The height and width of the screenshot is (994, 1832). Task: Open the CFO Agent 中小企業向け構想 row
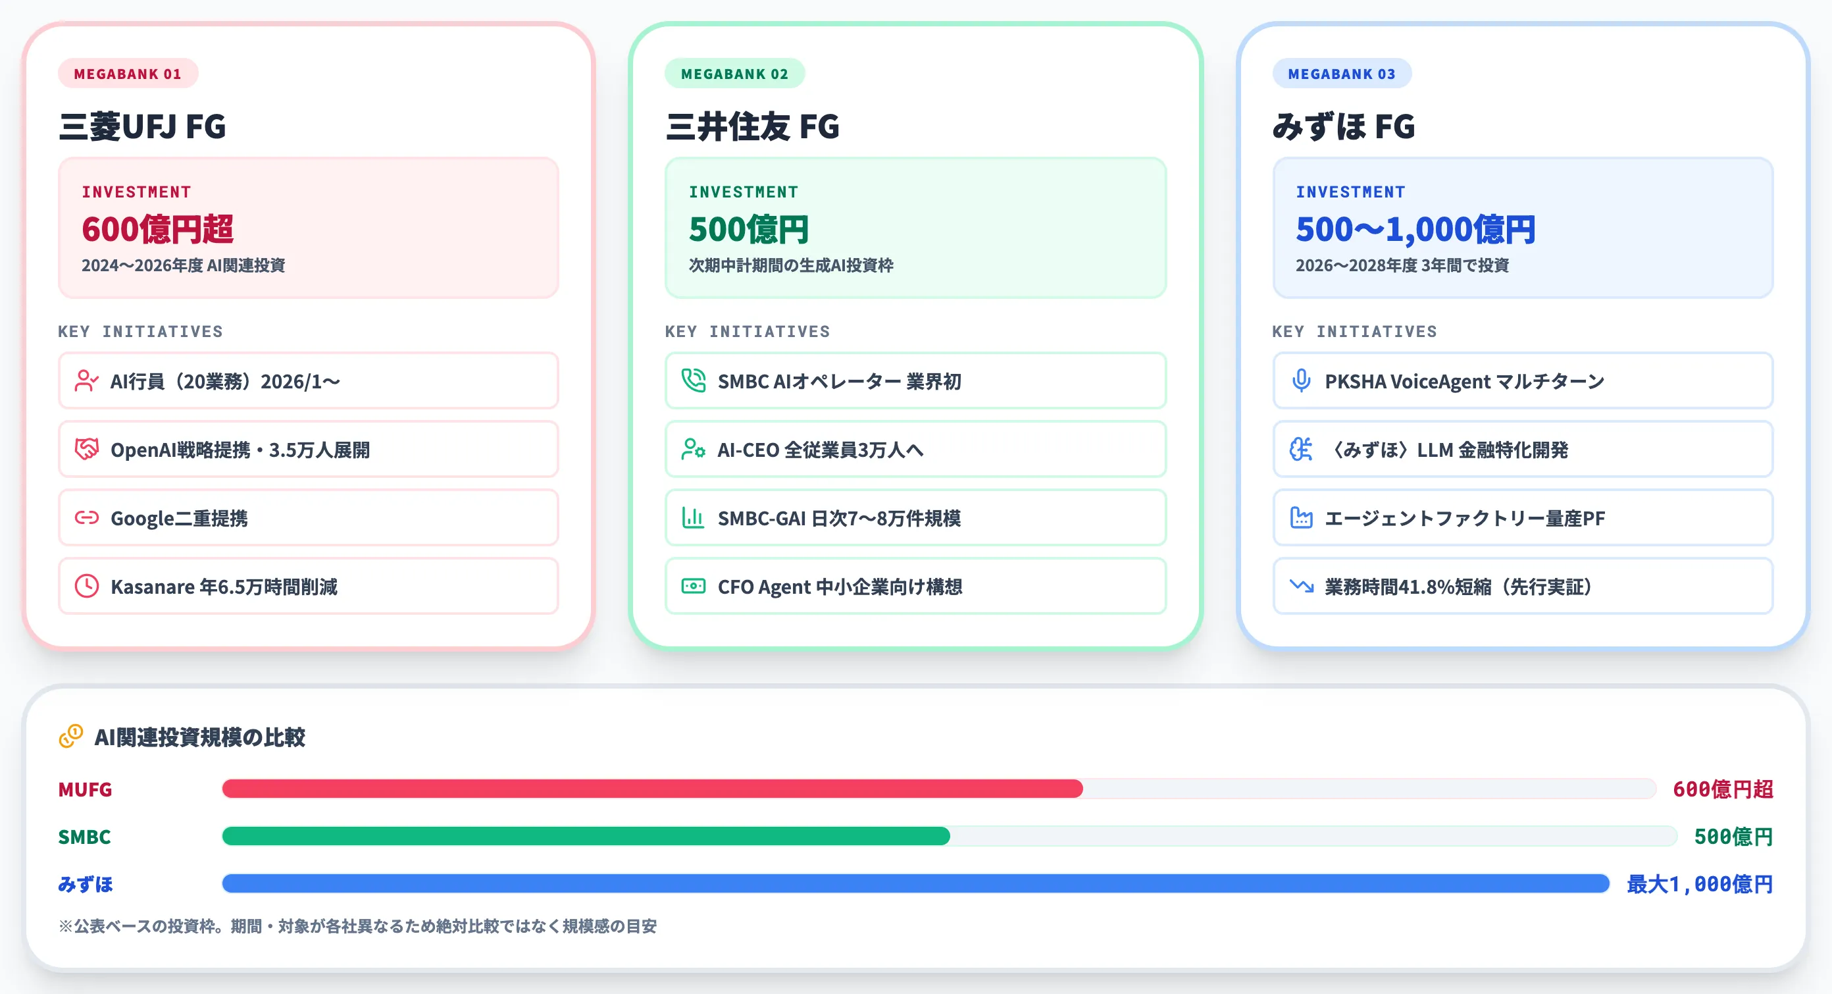pos(915,586)
